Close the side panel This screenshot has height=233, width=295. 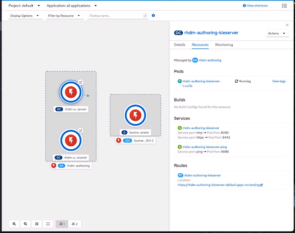(287, 25)
